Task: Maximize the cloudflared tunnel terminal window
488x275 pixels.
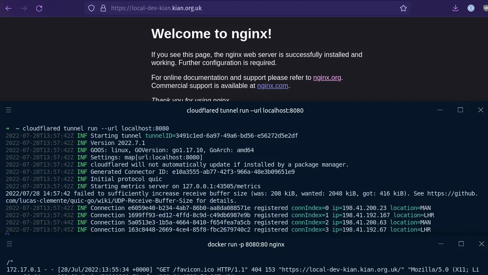Action: 460,110
